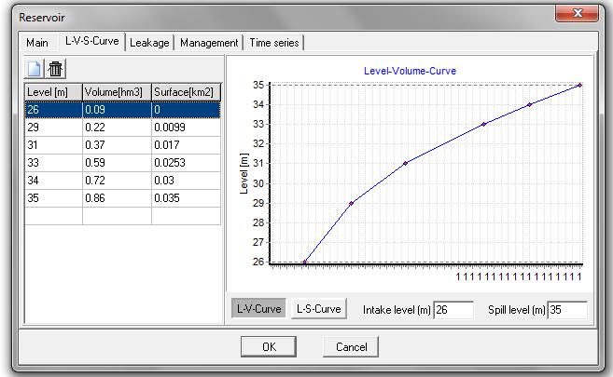Select the surface cell 0.035
Screen dimensions: 613x377
186,198
